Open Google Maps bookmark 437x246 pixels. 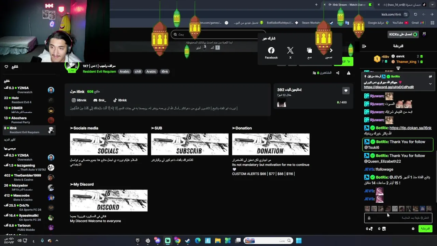(378, 23)
